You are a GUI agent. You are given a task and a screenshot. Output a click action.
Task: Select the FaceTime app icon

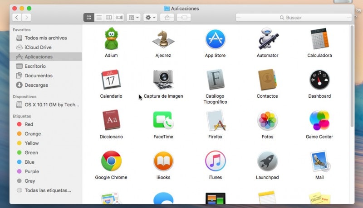163,120
